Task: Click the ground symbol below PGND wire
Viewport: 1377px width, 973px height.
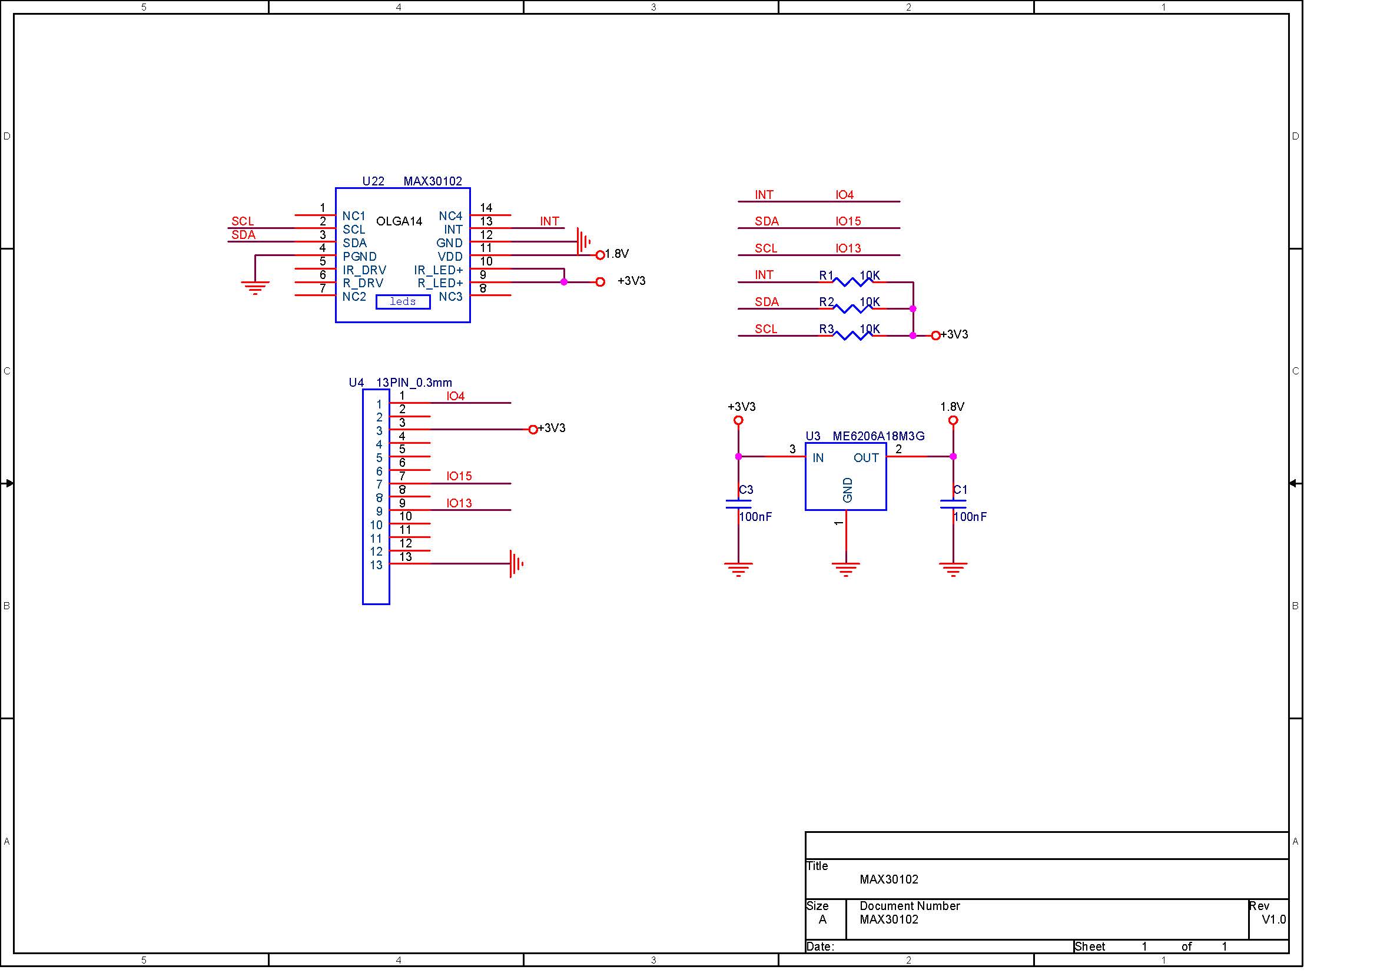Action: pyautogui.click(x=255, y=288)
